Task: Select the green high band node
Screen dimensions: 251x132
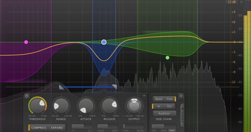Action: pos(167,58)
